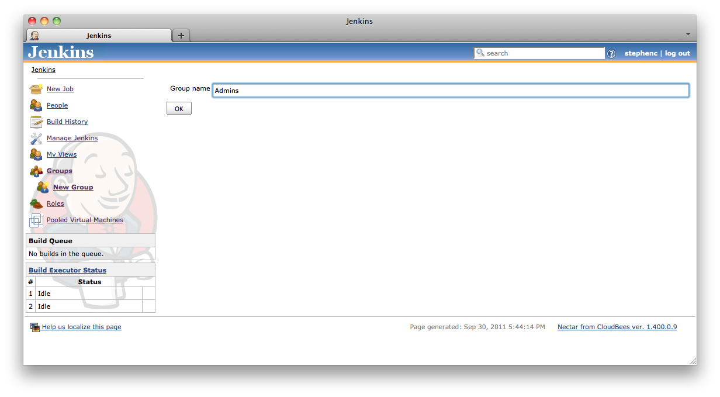Click the Group name label

point(190,88)
